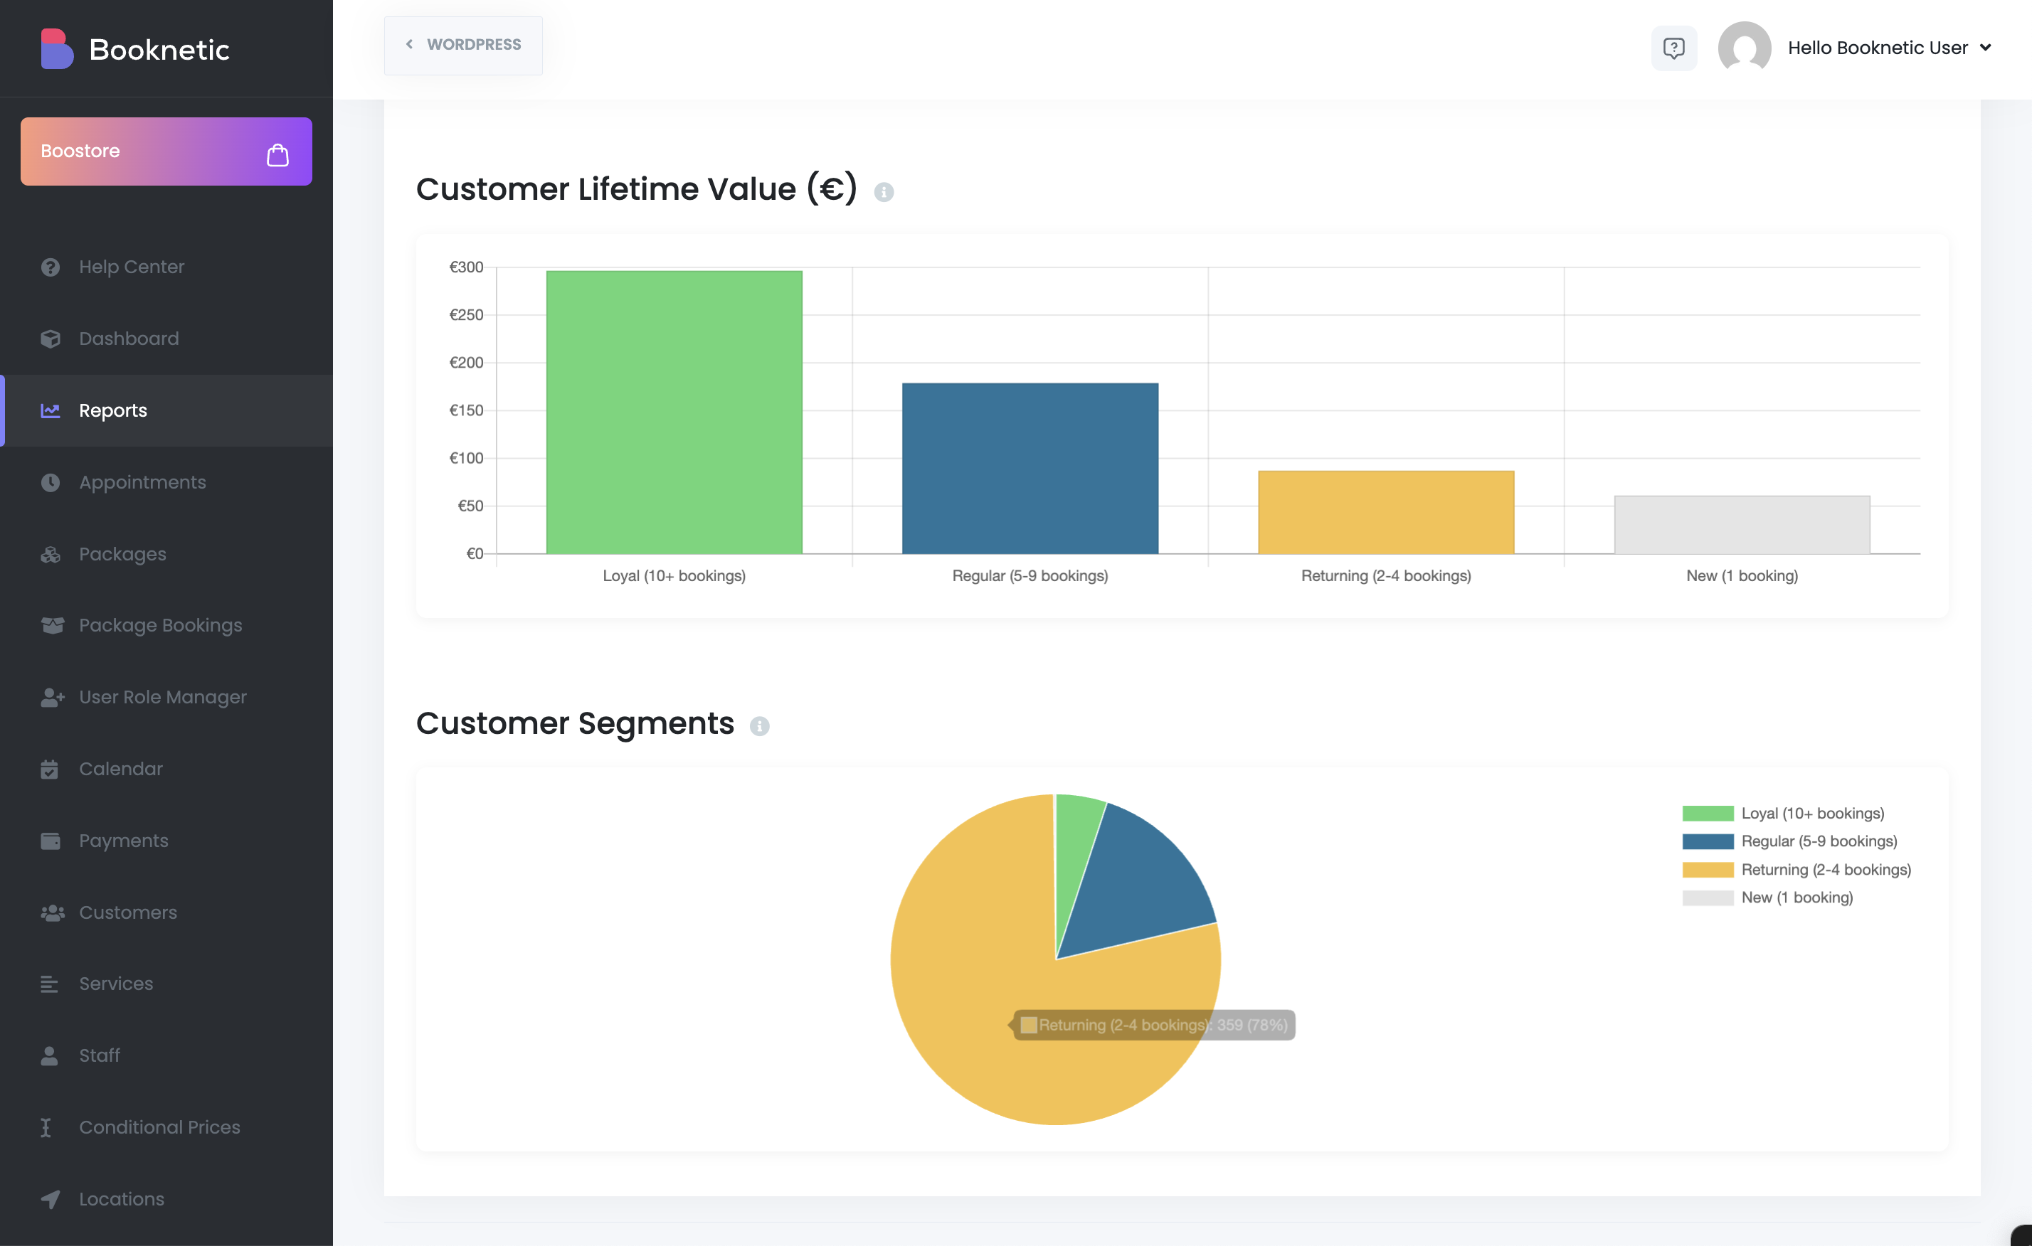Screen dimensions: 2032x1246
Task: Click the Calendar sidebar icon
Action: click(50, 769)
